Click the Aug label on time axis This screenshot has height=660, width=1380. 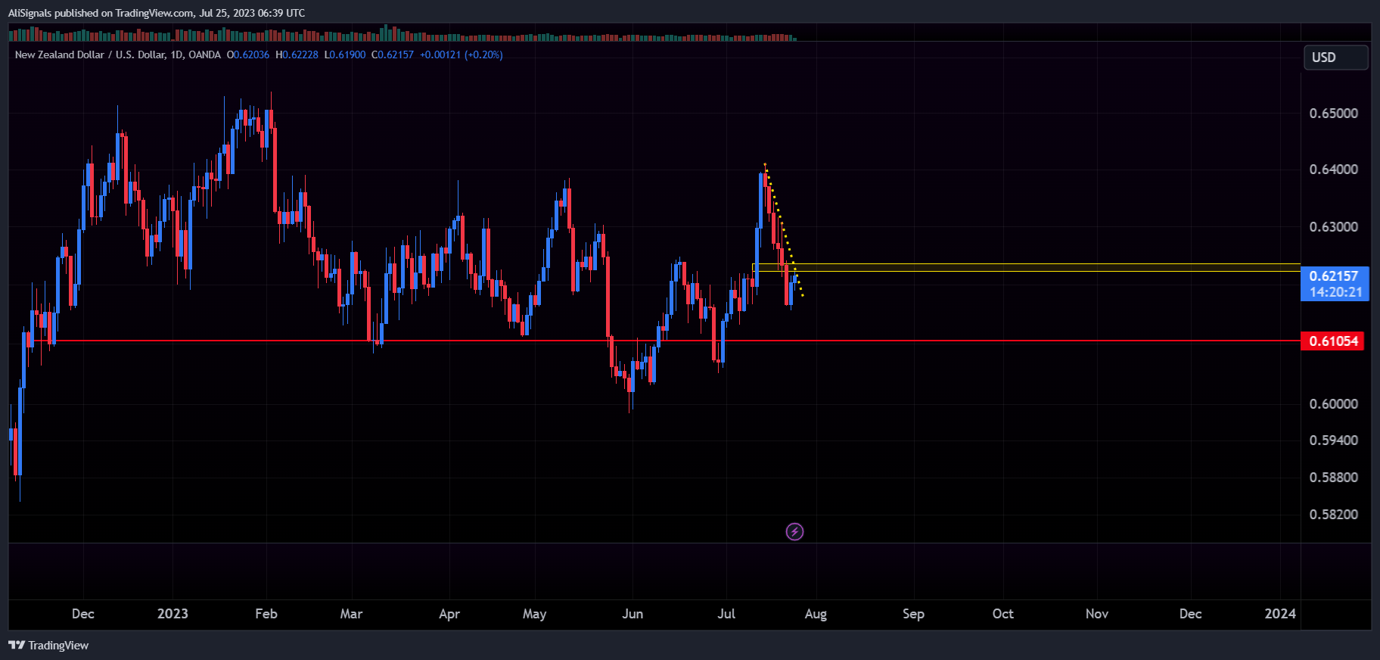coord(816,614)
